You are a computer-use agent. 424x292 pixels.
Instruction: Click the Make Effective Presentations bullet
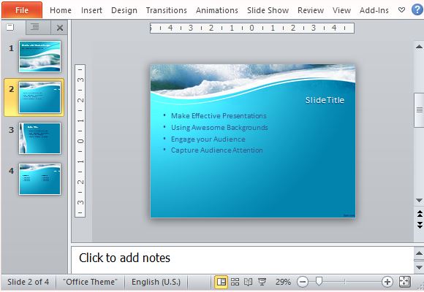click(x=219, y=115)
